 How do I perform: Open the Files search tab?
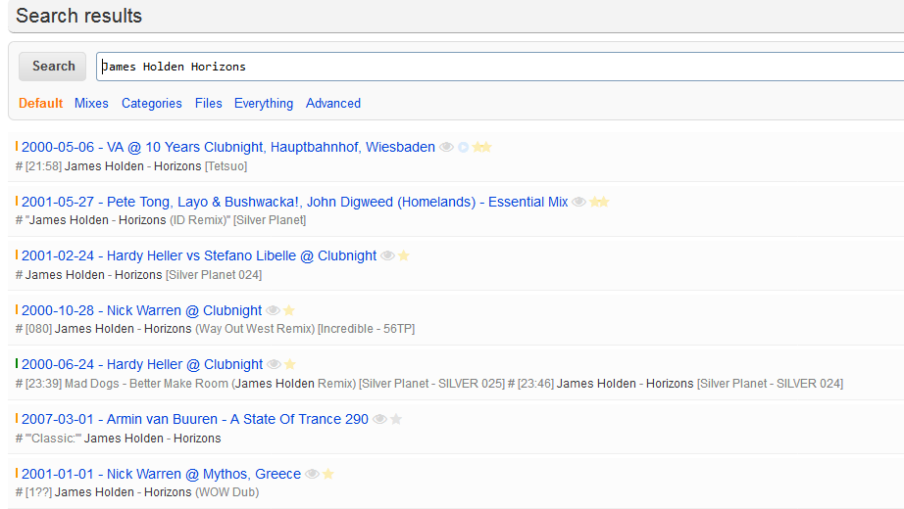[x=208, y=103]
